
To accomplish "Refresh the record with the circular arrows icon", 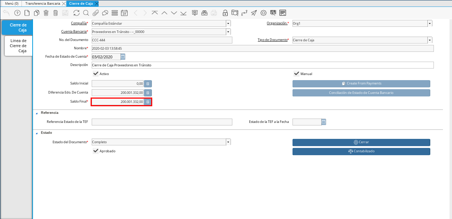I will point(76,13).
